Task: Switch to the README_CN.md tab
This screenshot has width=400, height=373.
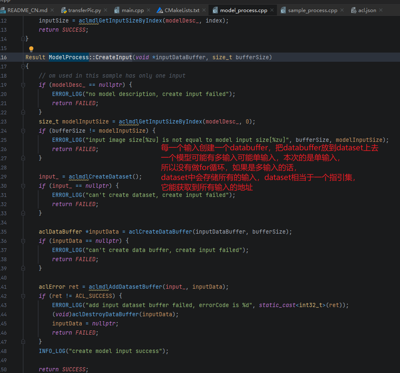Action: pyautogui.click(x=27, y=10)
